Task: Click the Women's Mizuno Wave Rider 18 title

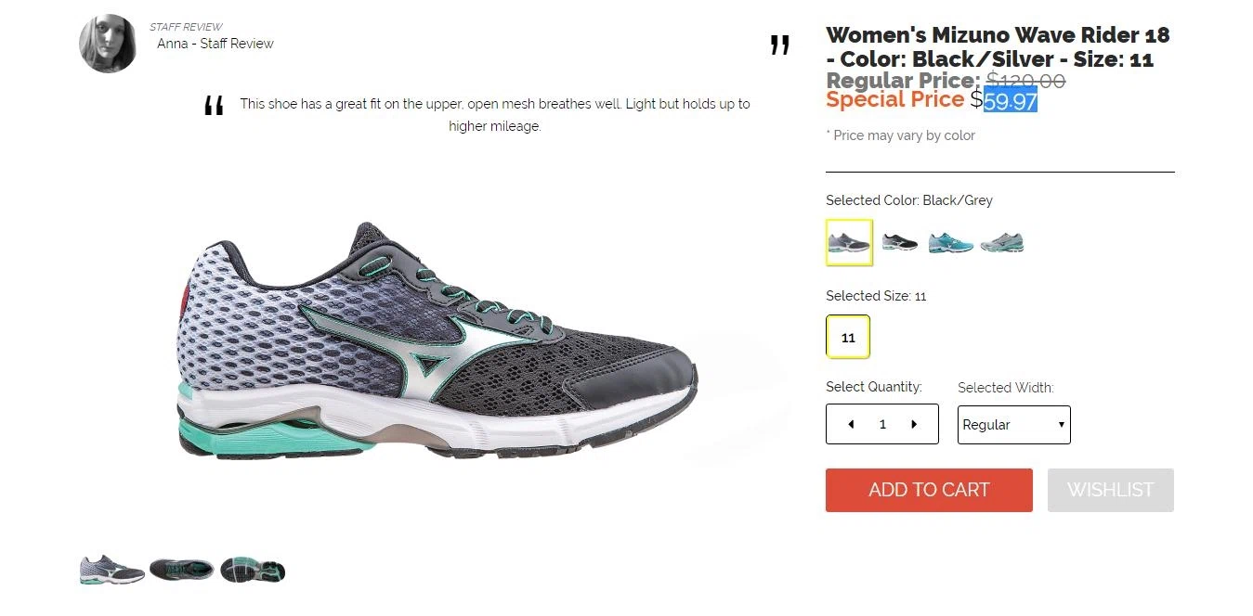Action: (x=998, y=47)
